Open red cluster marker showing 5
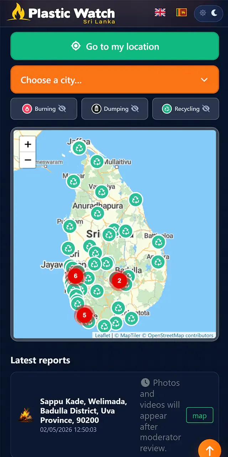The image size is (228, 457). 84,315
